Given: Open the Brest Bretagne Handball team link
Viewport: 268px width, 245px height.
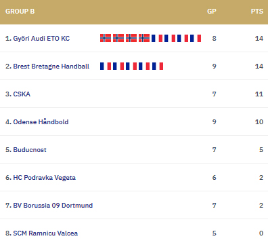Looking at the screenshot, I should click(x=51, y=67).
